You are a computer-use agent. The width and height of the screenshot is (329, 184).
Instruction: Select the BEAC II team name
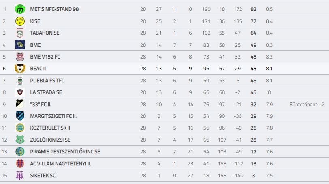(x=38, y=69)
